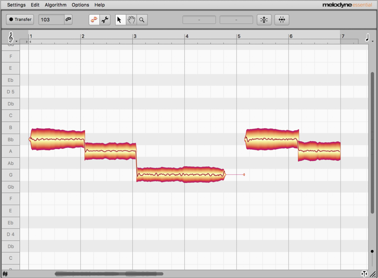Click bar 6 in the ruler

(x=291, y=36)
